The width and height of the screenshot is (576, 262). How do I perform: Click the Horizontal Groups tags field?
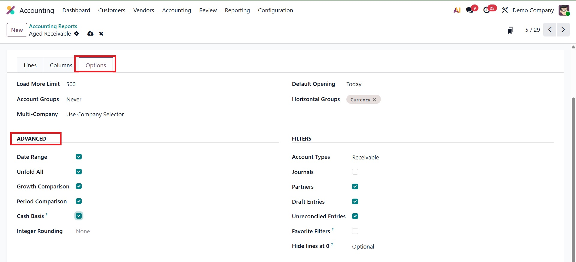coord(450,99)
